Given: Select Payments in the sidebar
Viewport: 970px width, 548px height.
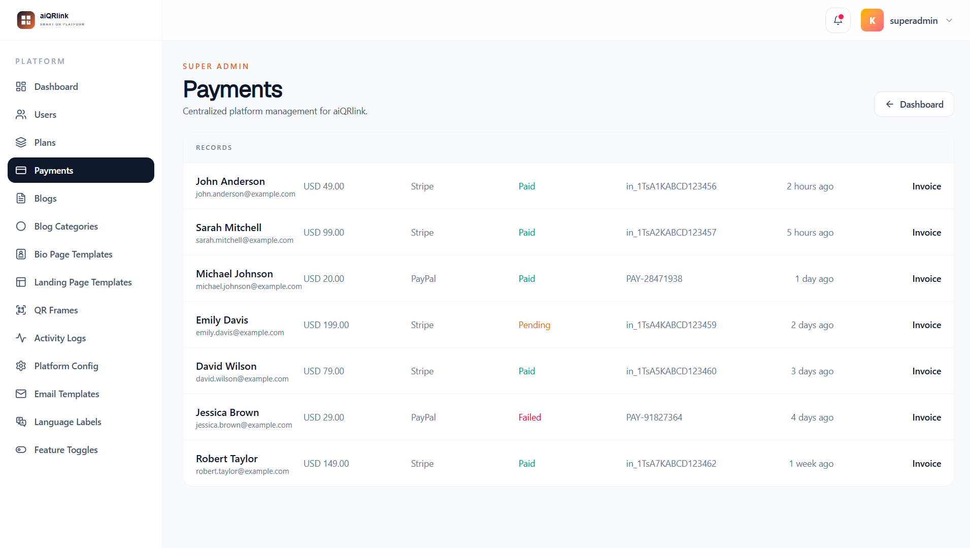Looking at the screenshot, I should (81, 170).
